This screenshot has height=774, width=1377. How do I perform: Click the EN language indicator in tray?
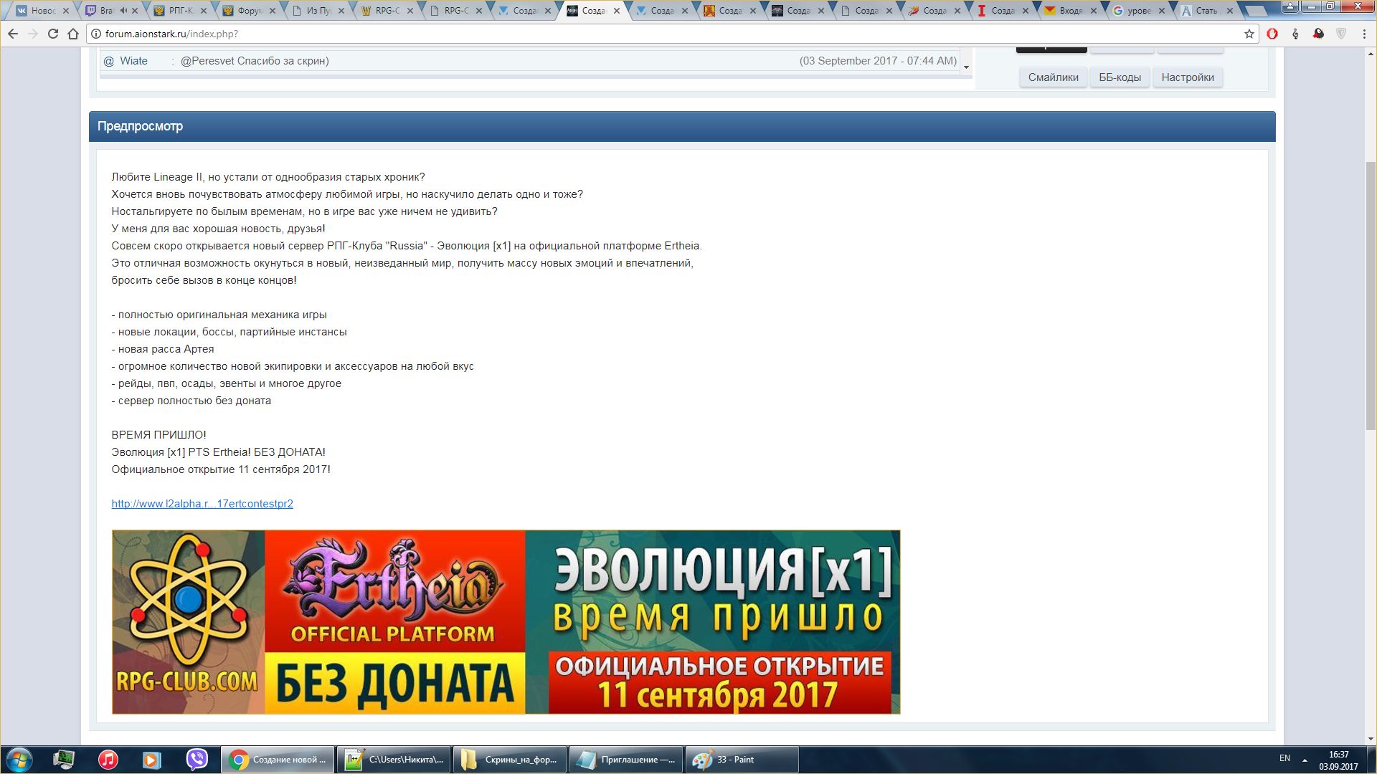[x=1284, y=758]
